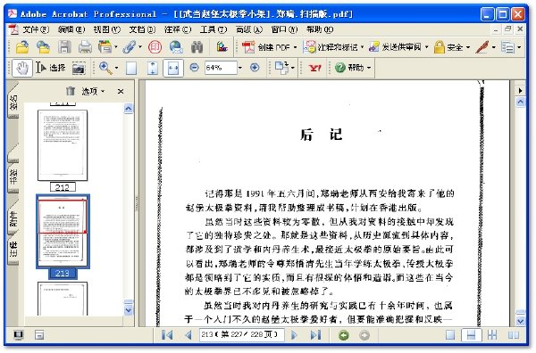Switch to Facing pages layout
Image resolution: width=536 pixels, height=353 pixels.
[x=513, y=335]
